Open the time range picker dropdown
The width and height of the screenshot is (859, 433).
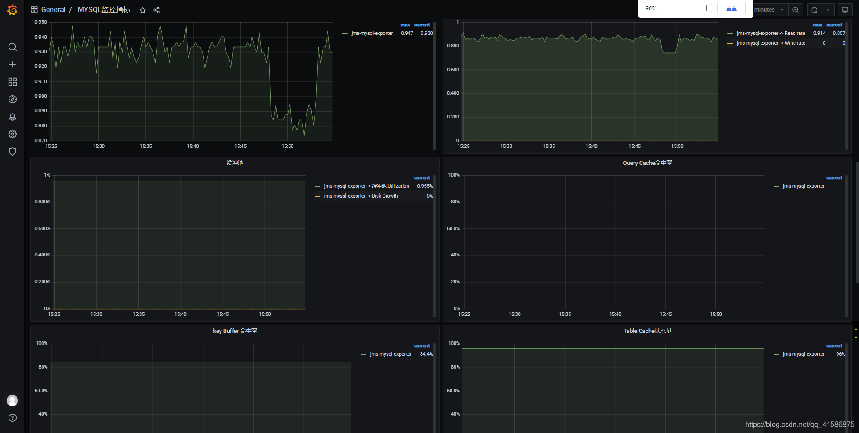tap(770, 10)
